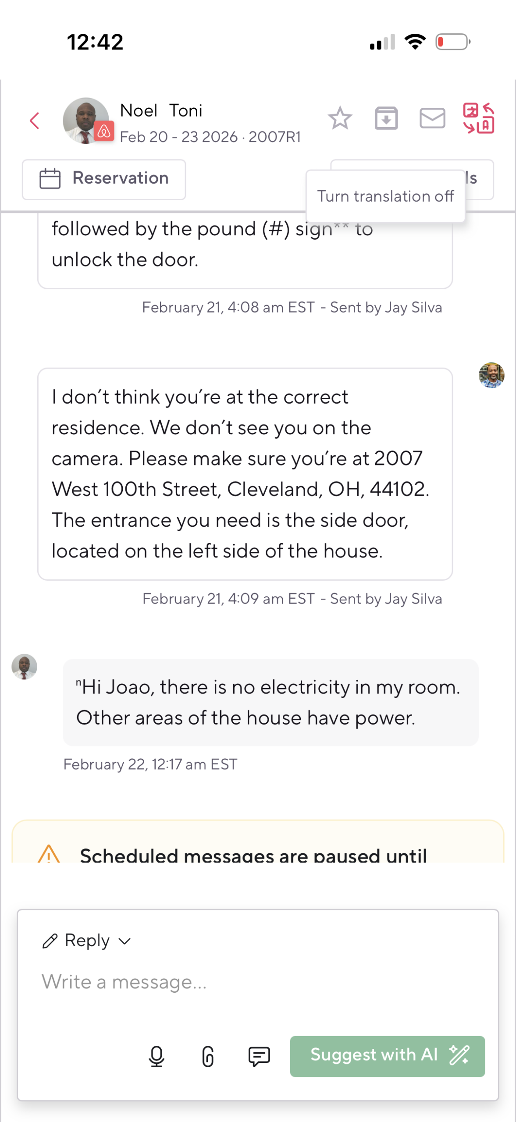Click the warning icon in paused-messages banner

click(x=49, y=854)
